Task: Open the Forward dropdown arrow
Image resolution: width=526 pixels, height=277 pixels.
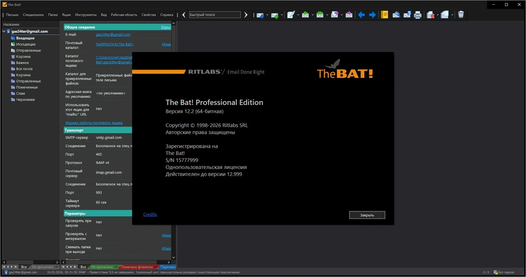Action: [x=341, y=14]
